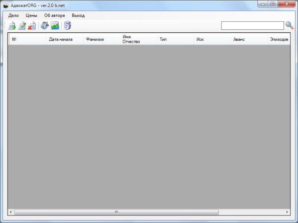This screenshot has height=223, width=298.
Task: Open the Цены menu
Action: click(31, 15)
